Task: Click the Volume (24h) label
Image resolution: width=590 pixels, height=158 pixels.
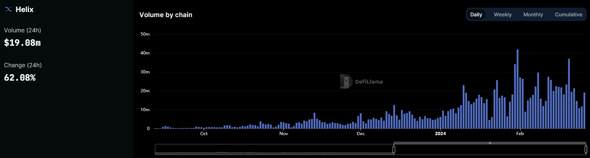Action: tap(23, 30)
